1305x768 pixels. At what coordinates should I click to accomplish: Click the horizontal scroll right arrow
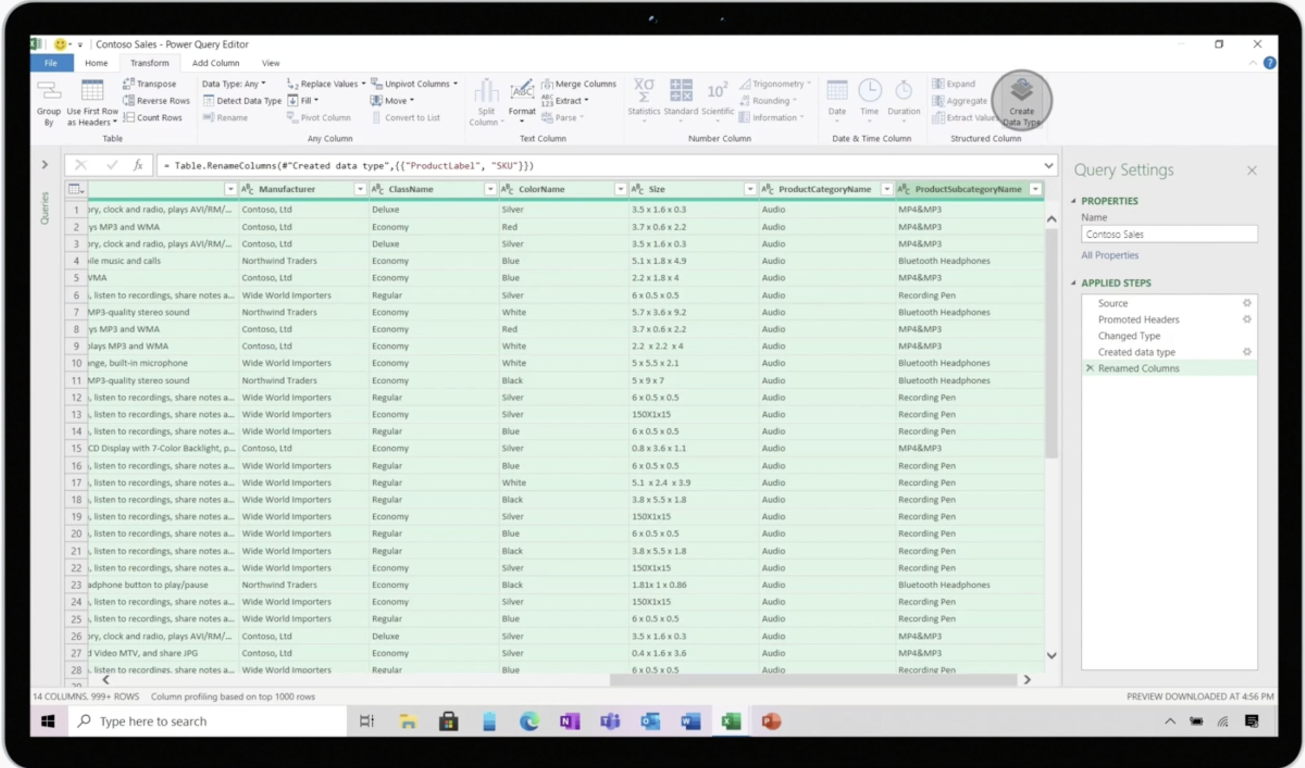pyautogui.click(x=1028, y=680)
